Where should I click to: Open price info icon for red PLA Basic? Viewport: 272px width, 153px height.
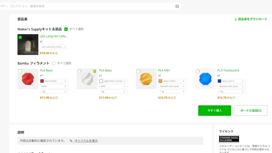click(x=56, y=98)
